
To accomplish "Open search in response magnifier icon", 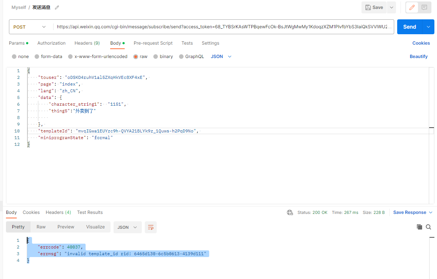I will coord(428,227).
